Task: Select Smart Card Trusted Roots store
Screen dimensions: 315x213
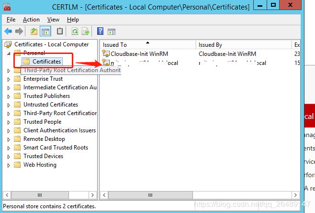Action: coord(56,148)
